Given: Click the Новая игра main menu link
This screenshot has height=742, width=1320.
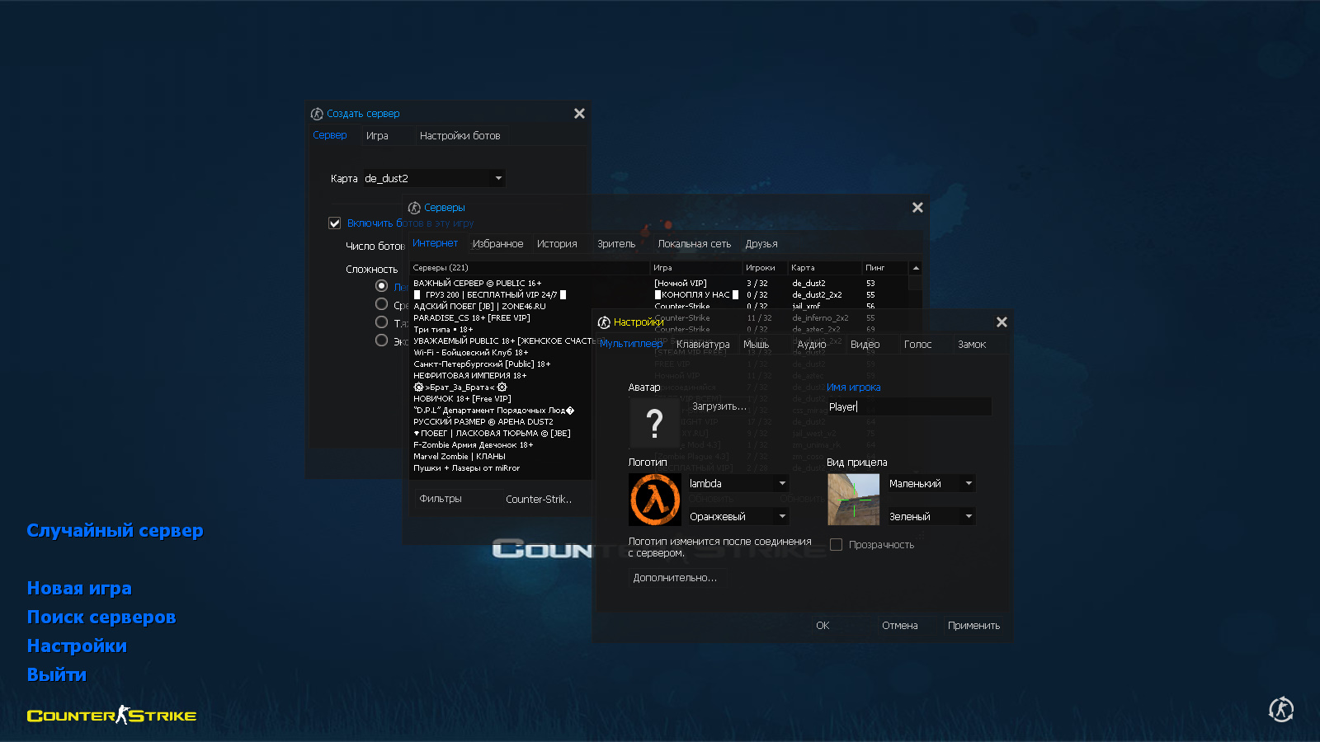Looking at the screenshot, I should click(79, 589).
